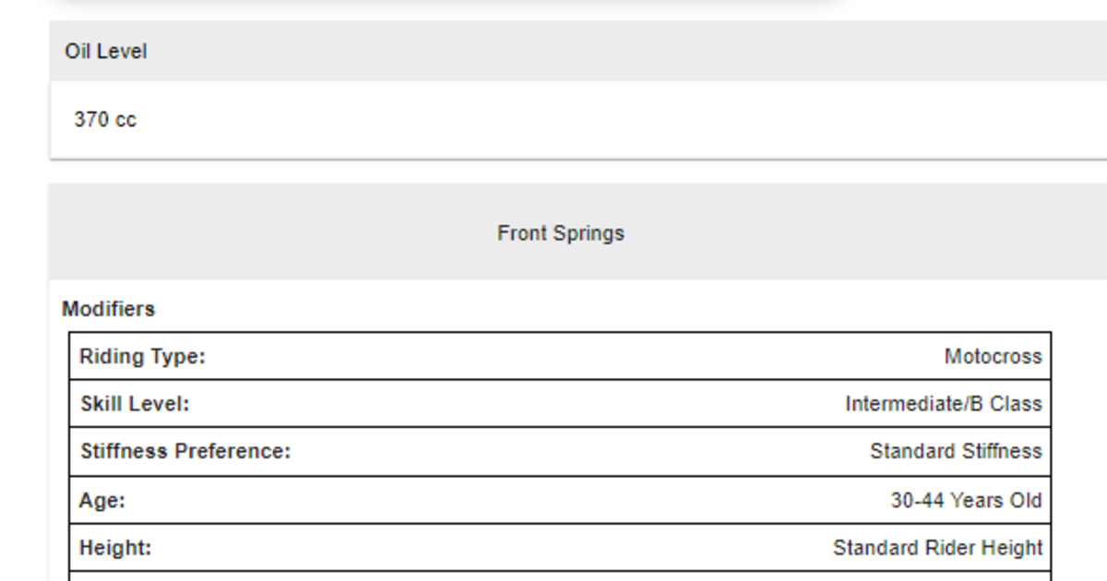Click the Stiffness Preference label
The image size is (1107, 581).
184,452
